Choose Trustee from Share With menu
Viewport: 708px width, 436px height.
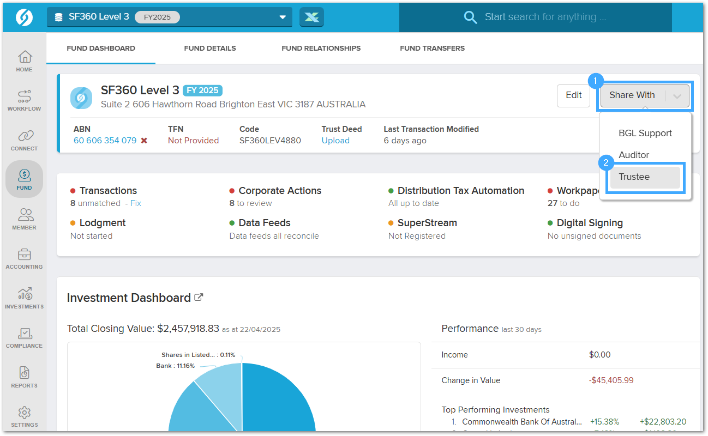pyautogui.click(x=645, y=177)
